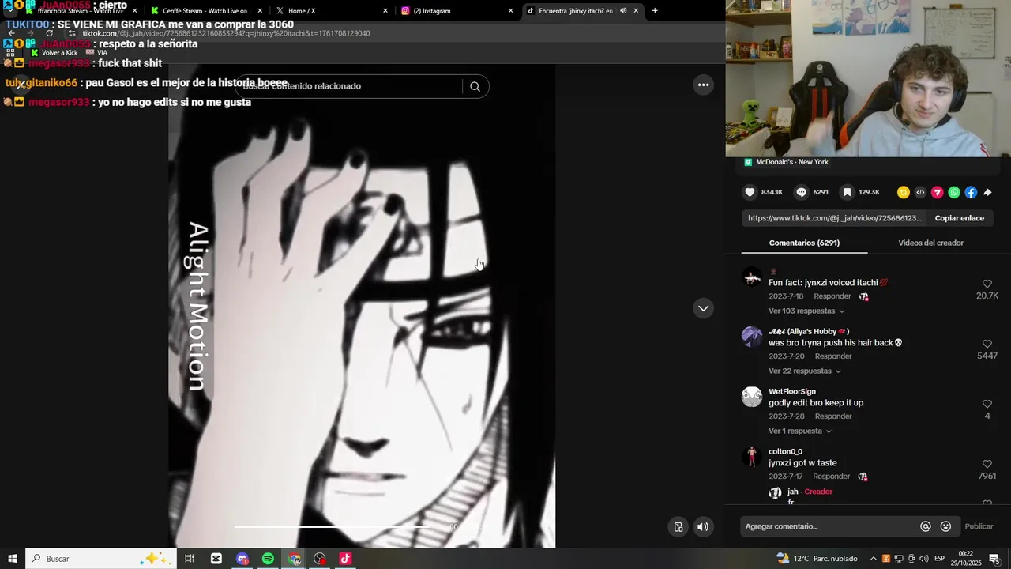Viewport: 1011px width, 569px height.
Task: Open CapCut from the taskbar
Action: click(216, 559)
